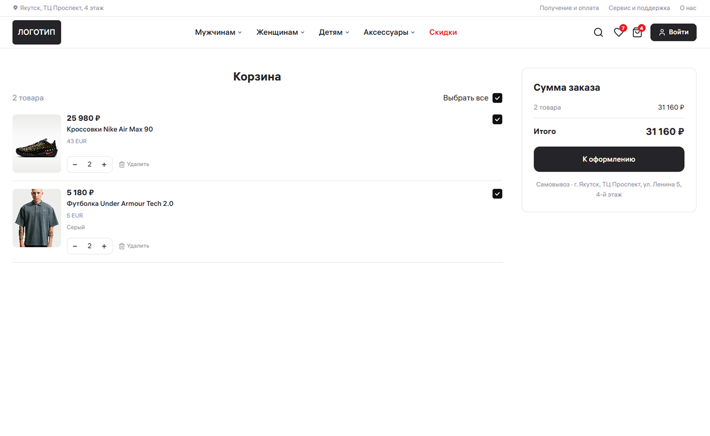
Task: Decrease quantity of Nike Air Max 90
Action: pyautogui.click(x=75, y=165)
